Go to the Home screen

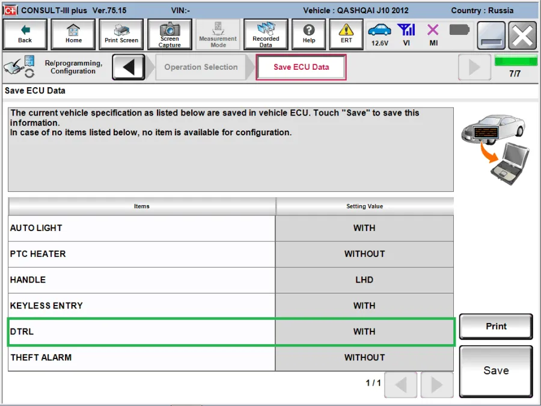(73, 34)
